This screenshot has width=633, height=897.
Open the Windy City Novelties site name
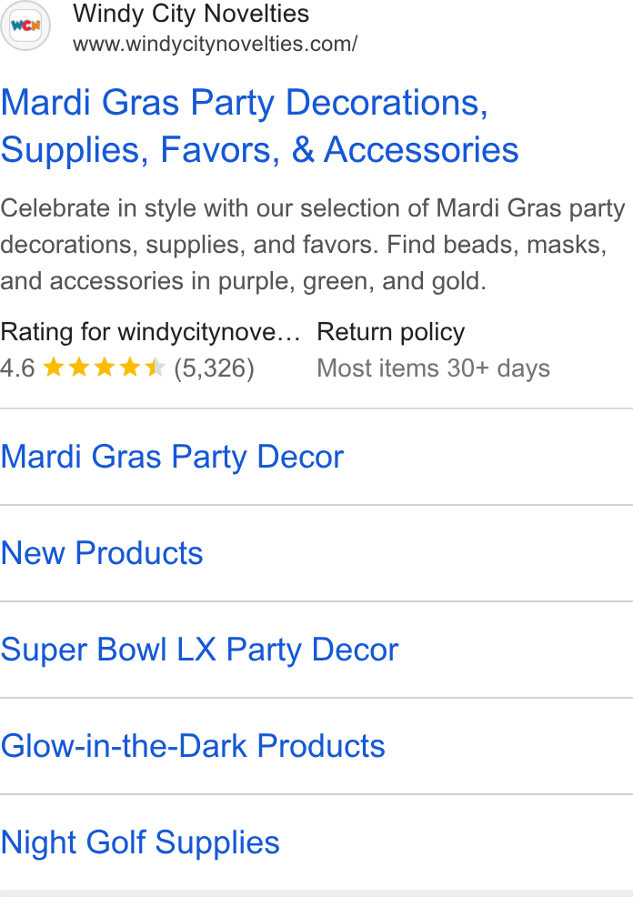(191, 14)
